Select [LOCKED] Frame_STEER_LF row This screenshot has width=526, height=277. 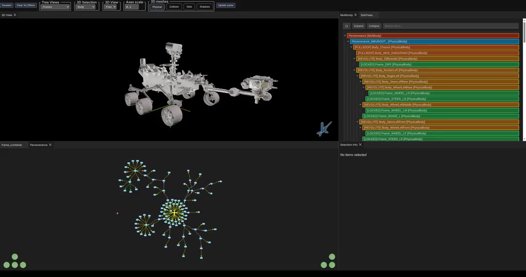441,139
